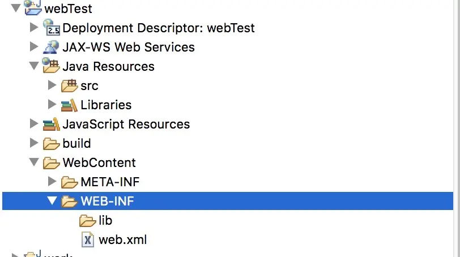The height and width of the screenshot is (257, 460).
Task: Click the JavaScript Resources icon
Action: (52, 124)
